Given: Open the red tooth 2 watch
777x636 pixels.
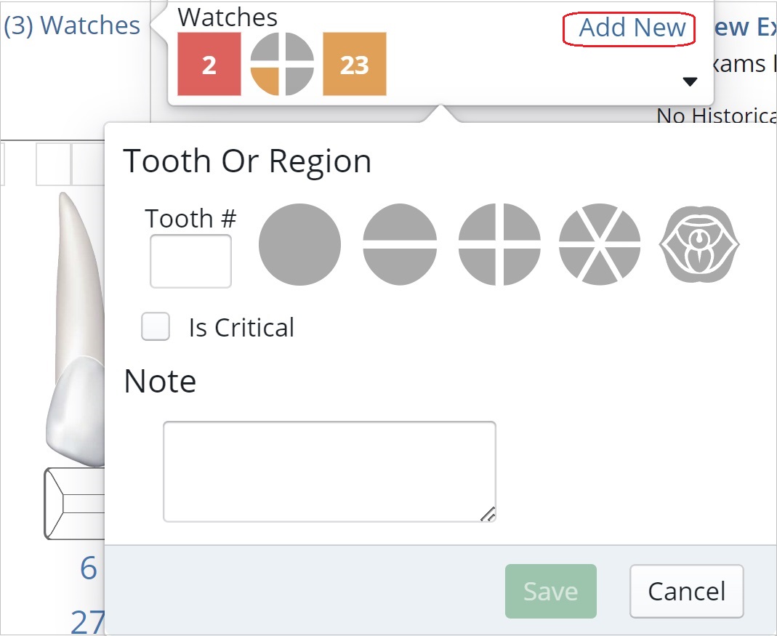Looking at the screenshot, I should tap(209, 65).
